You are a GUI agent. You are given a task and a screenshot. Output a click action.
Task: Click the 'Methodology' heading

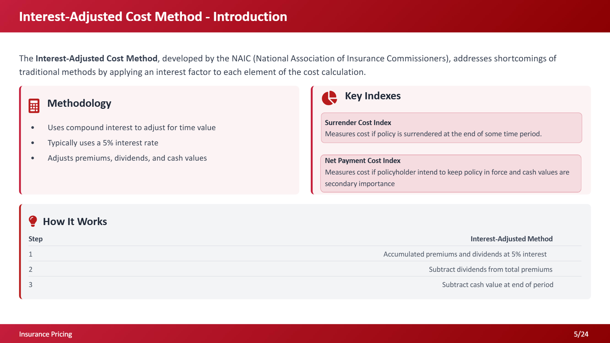(x=79, y=103)
